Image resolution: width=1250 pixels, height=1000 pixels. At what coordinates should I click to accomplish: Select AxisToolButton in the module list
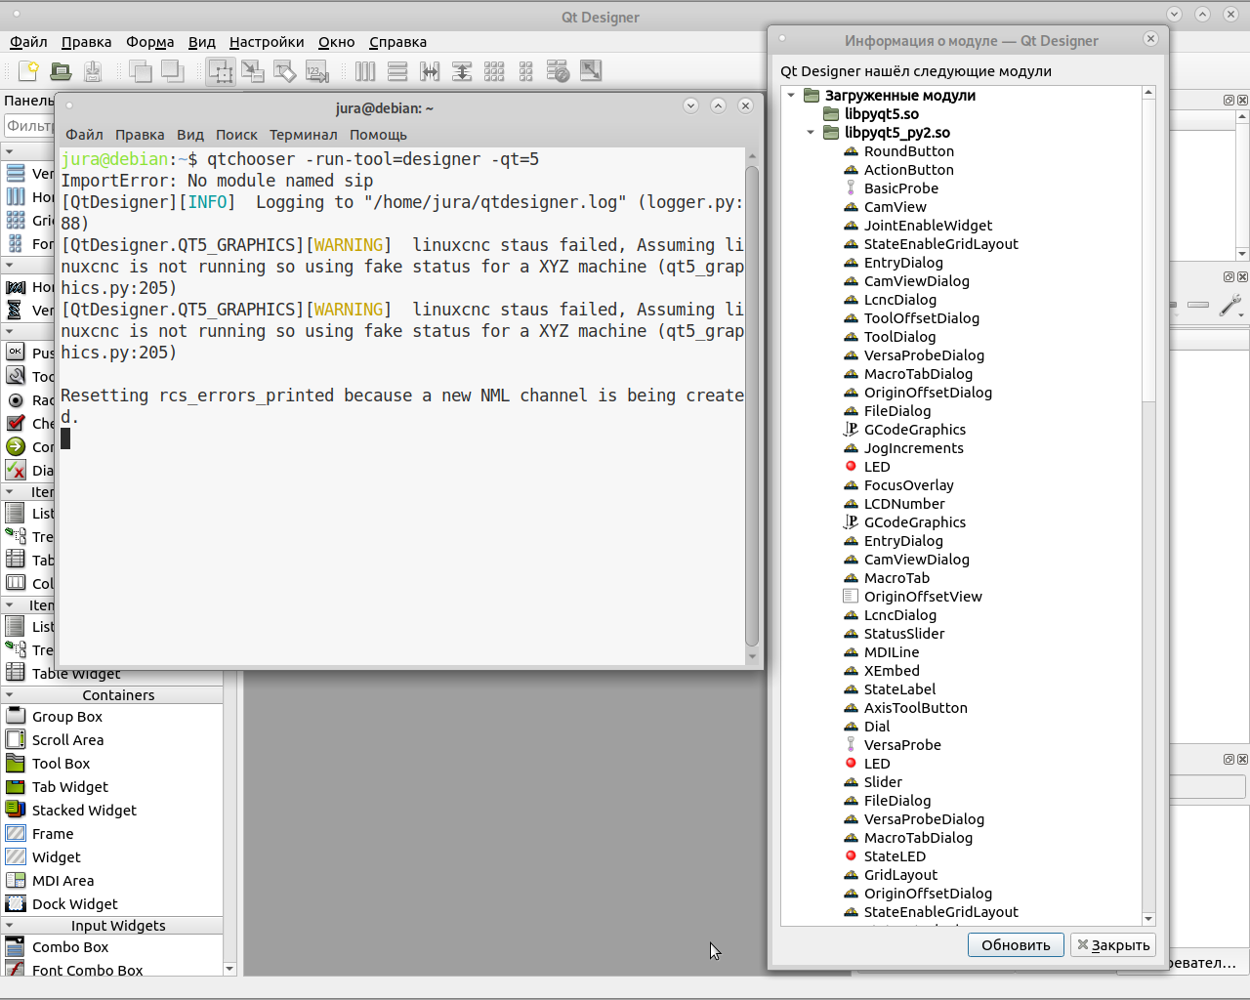(x=915, y=708)
